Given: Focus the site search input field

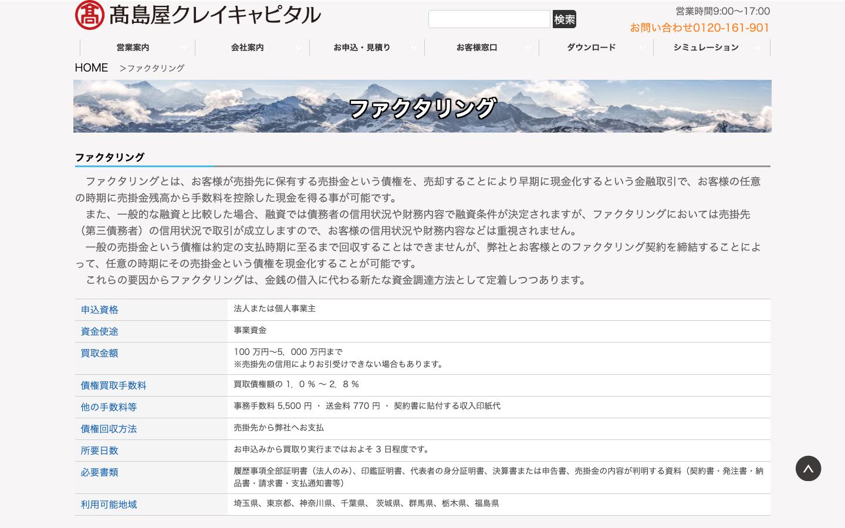Looking at the screenshot, I should (x=489, y=19).
